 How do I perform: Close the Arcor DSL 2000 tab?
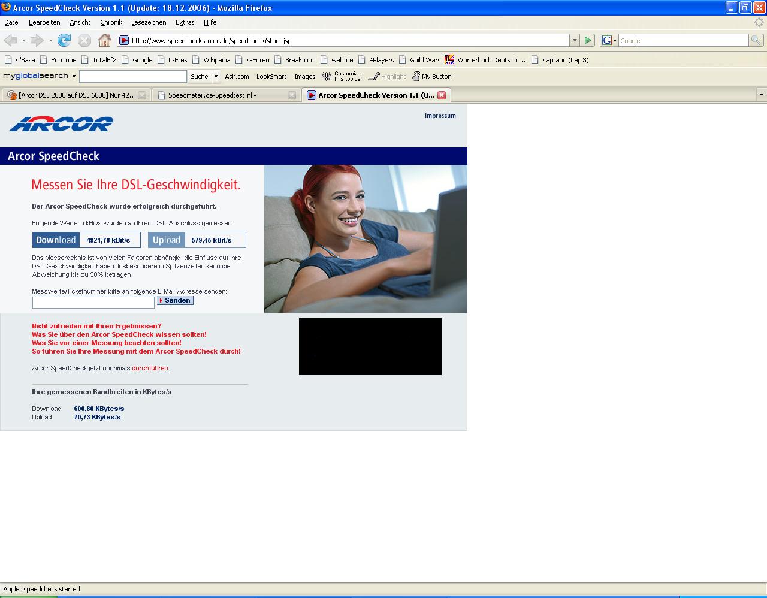pyautogui.click(x=142, y=95)
